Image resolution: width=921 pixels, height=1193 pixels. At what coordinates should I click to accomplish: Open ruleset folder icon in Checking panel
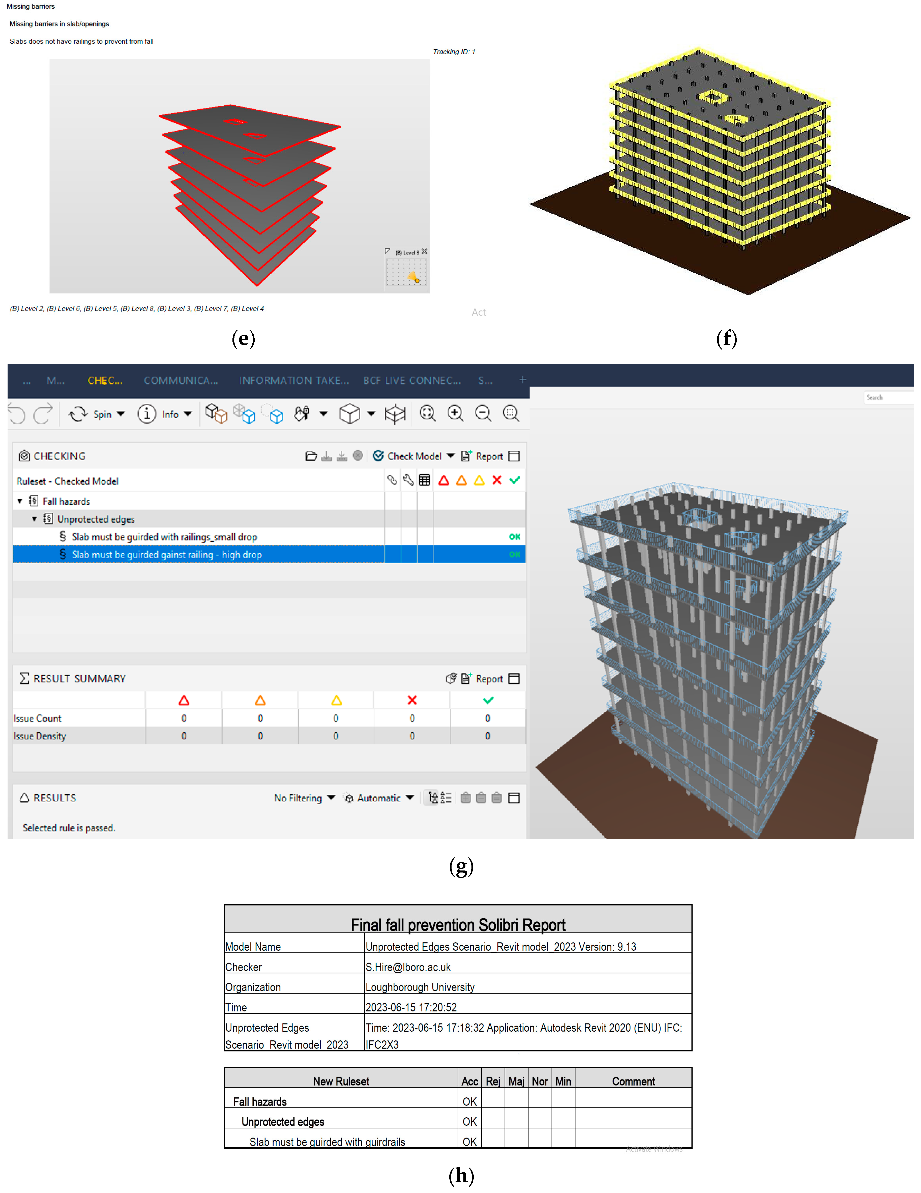(311, 456)
